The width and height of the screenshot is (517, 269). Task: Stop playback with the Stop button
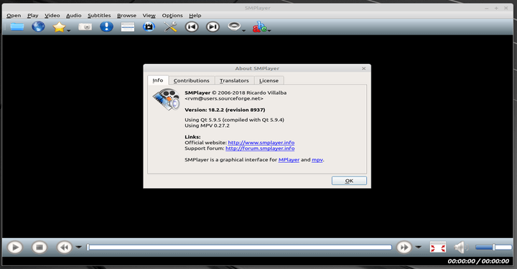39,247
